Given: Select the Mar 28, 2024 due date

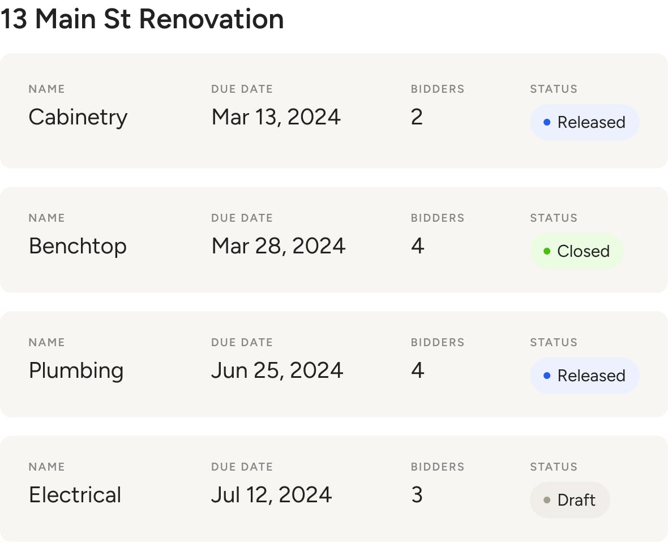Looking at the screenshot, I should pos(278,246).
